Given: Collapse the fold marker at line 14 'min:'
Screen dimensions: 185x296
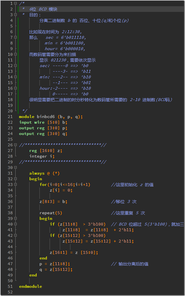Looking at the screenshot, I should 16,77.
